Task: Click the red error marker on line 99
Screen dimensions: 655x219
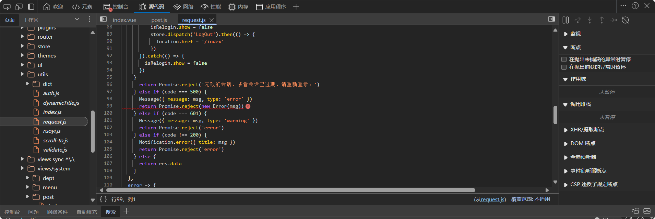Action: point(248,106)
